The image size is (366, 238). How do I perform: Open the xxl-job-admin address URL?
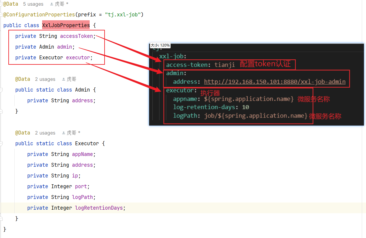[275, 82]
